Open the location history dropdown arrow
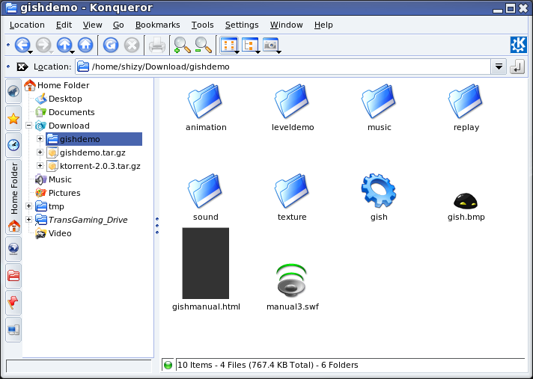This screenshot has width=533, height=379. [499, 67]
